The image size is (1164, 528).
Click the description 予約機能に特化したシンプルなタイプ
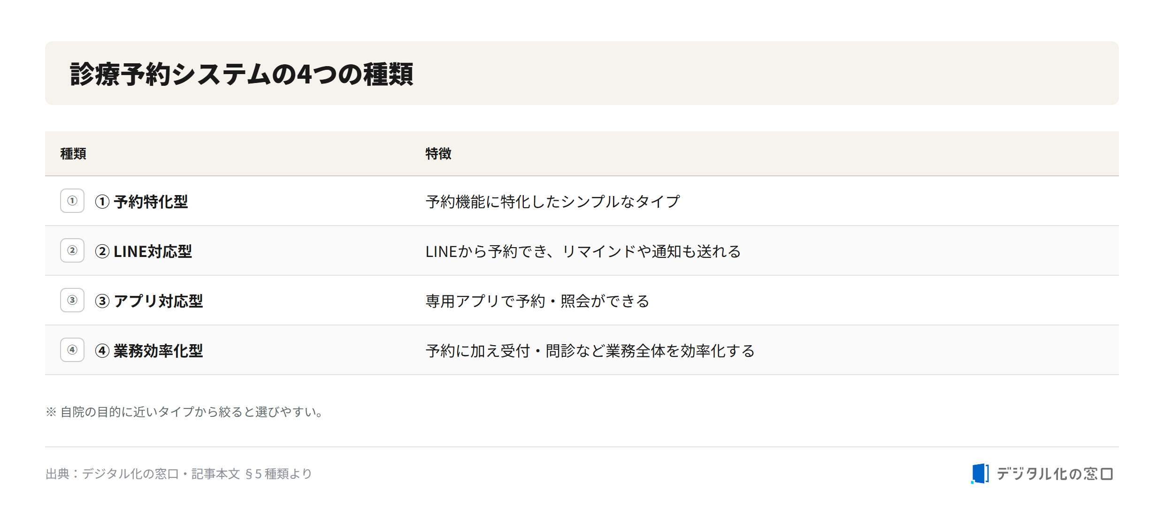tap(553, 202)
